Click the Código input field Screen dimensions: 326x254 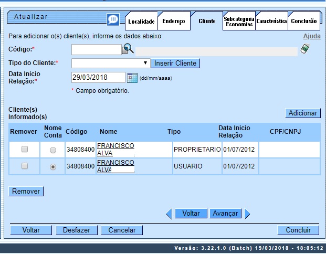96,50
